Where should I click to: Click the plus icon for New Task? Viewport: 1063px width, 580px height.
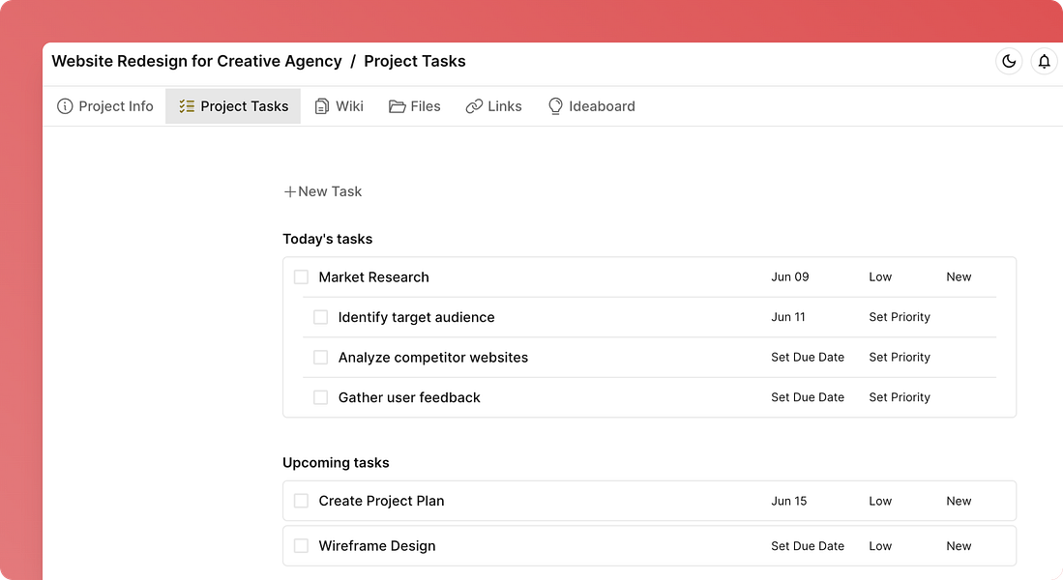pyautogui.click(x=289, y=191)
